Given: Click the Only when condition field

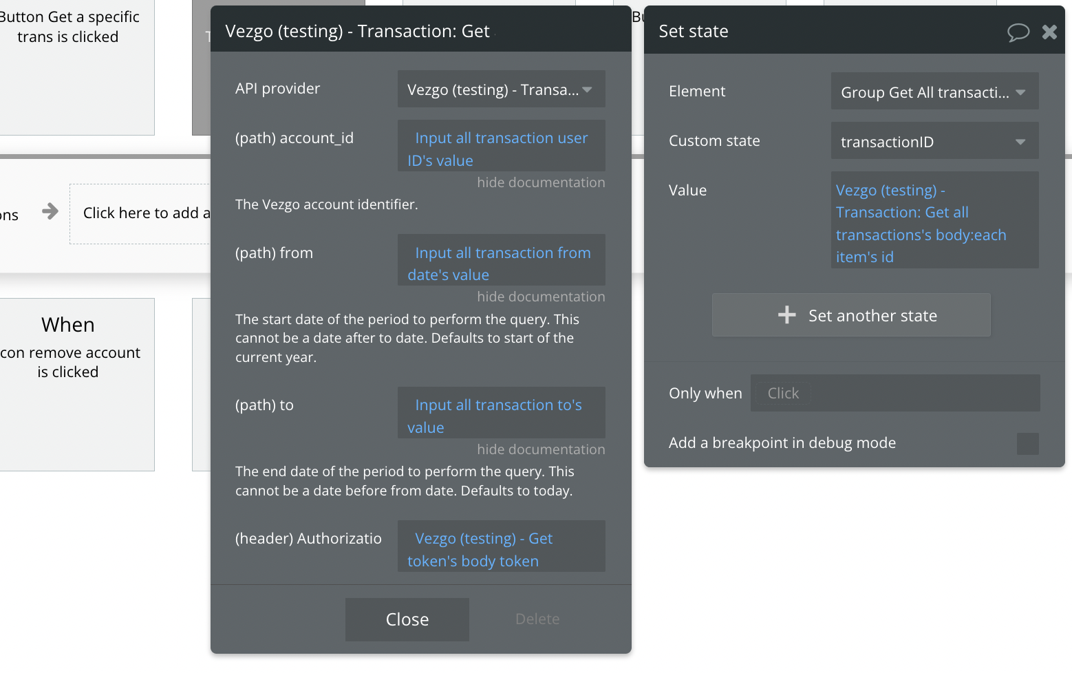Looking at the screenshot, I should click(894, 394).
